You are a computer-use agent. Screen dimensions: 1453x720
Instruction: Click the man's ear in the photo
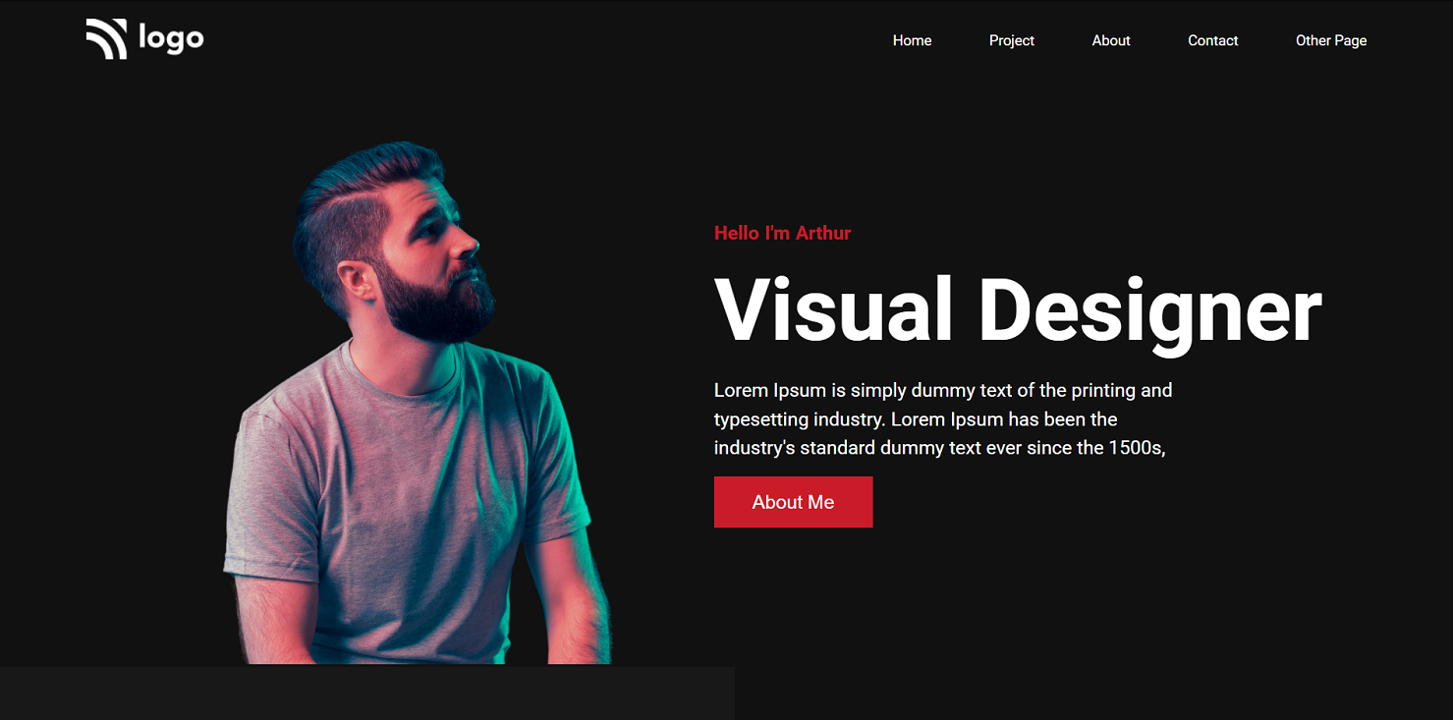[x=356, y=283]
